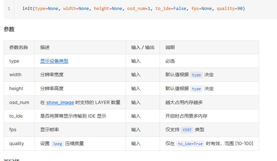Click the 开启时占用更多内存 note

click(x=186, y=116)
